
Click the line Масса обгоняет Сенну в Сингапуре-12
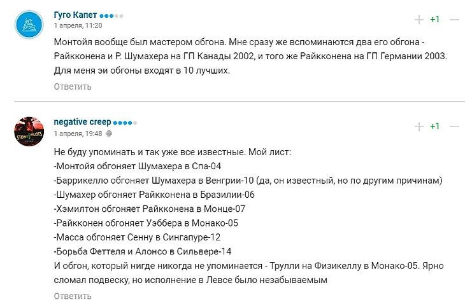[138, 237]
